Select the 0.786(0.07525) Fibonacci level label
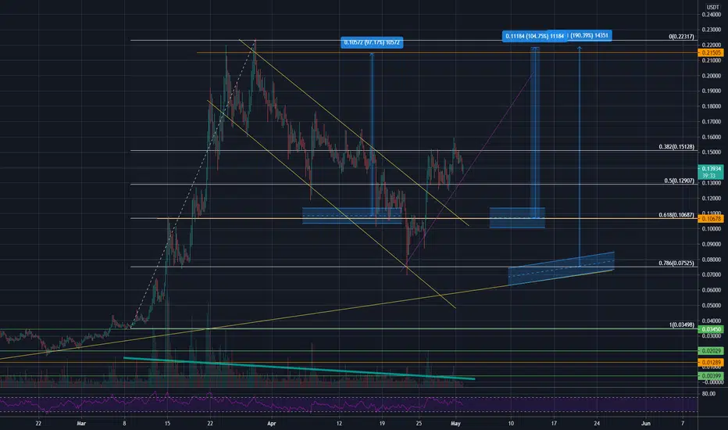The width and height of the screenshot is (728, 430). click(676, 263)
